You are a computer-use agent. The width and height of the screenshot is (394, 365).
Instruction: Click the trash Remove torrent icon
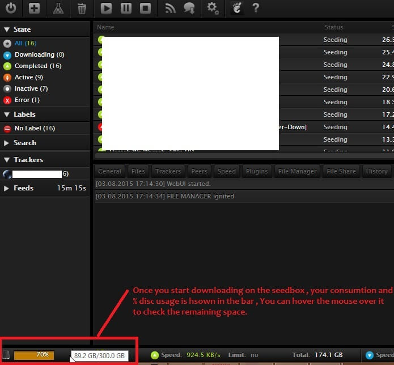coord(82,8)
